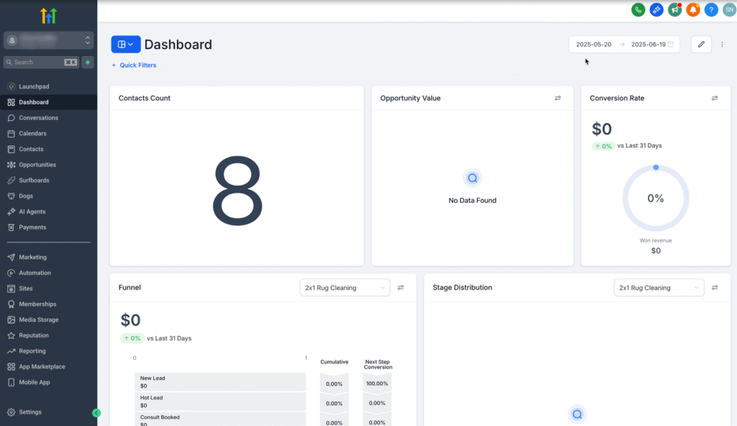This screenshot has height=426, width=737.
Task: Click the SN user avatar
Action: 728,9
